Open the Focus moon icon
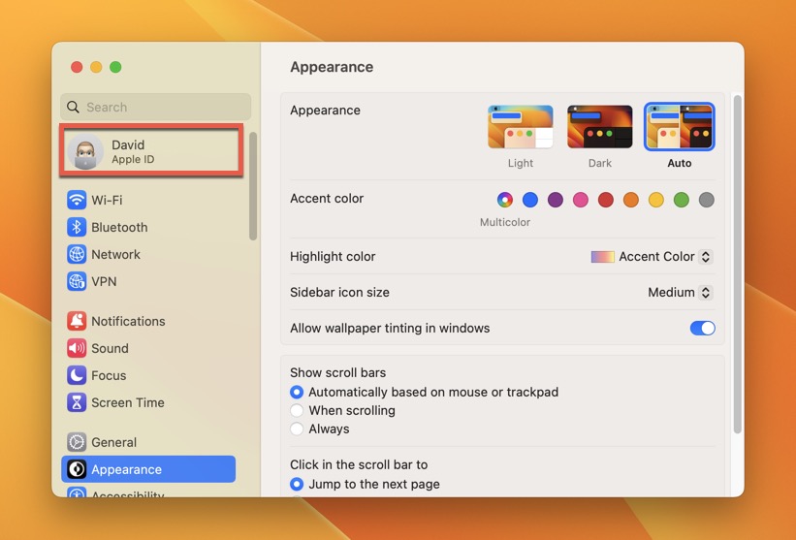This screenshot has width=796, height=540. 77,375
